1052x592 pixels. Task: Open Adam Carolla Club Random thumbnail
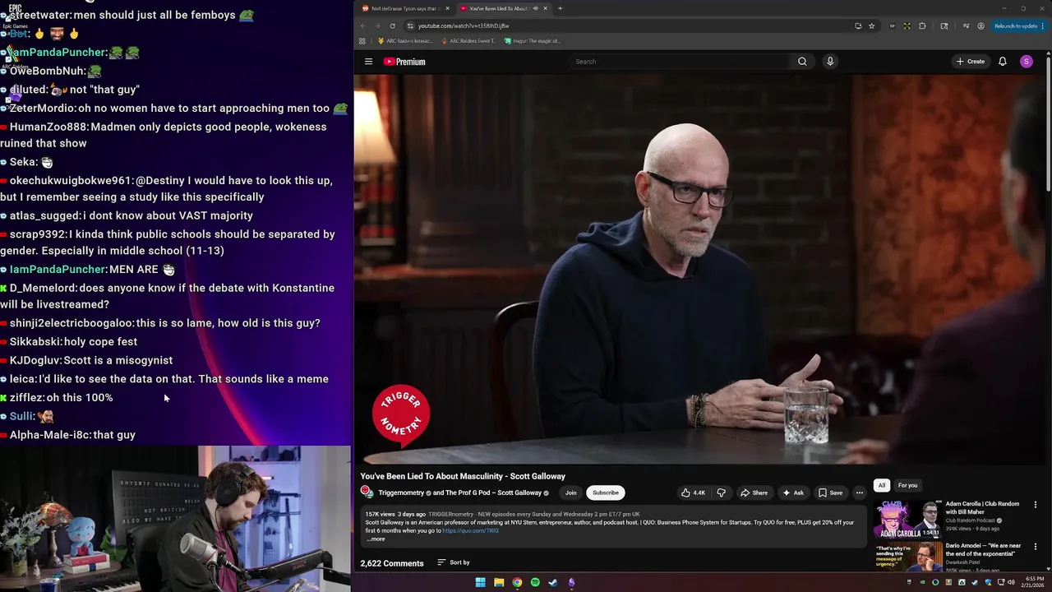click(x=906, y=519)
